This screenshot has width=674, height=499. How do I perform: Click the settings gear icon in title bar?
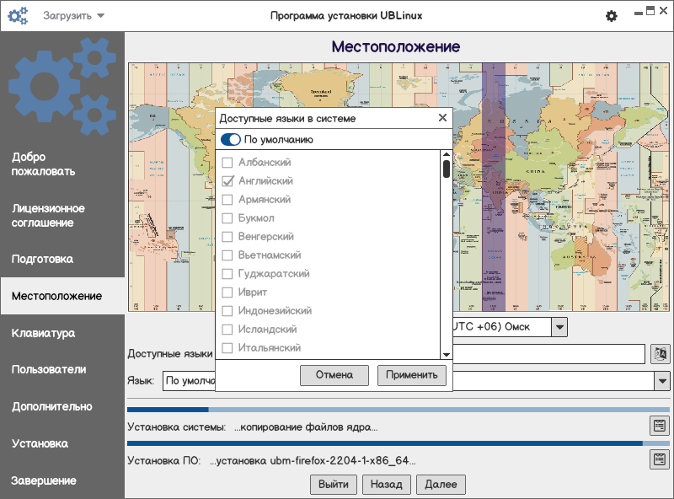612,16
